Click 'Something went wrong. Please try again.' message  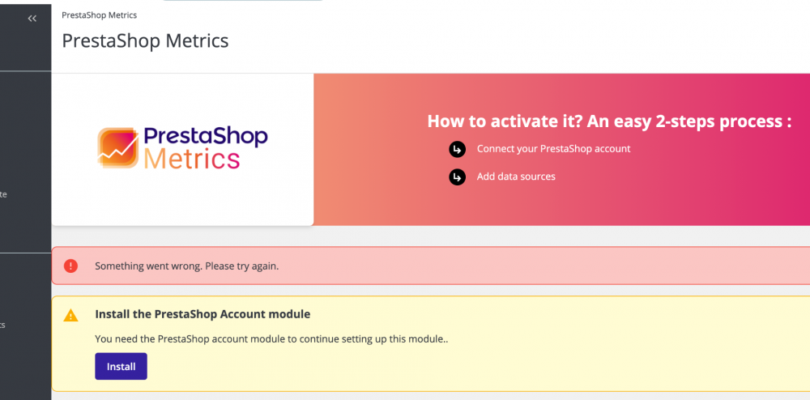(187, 266)
